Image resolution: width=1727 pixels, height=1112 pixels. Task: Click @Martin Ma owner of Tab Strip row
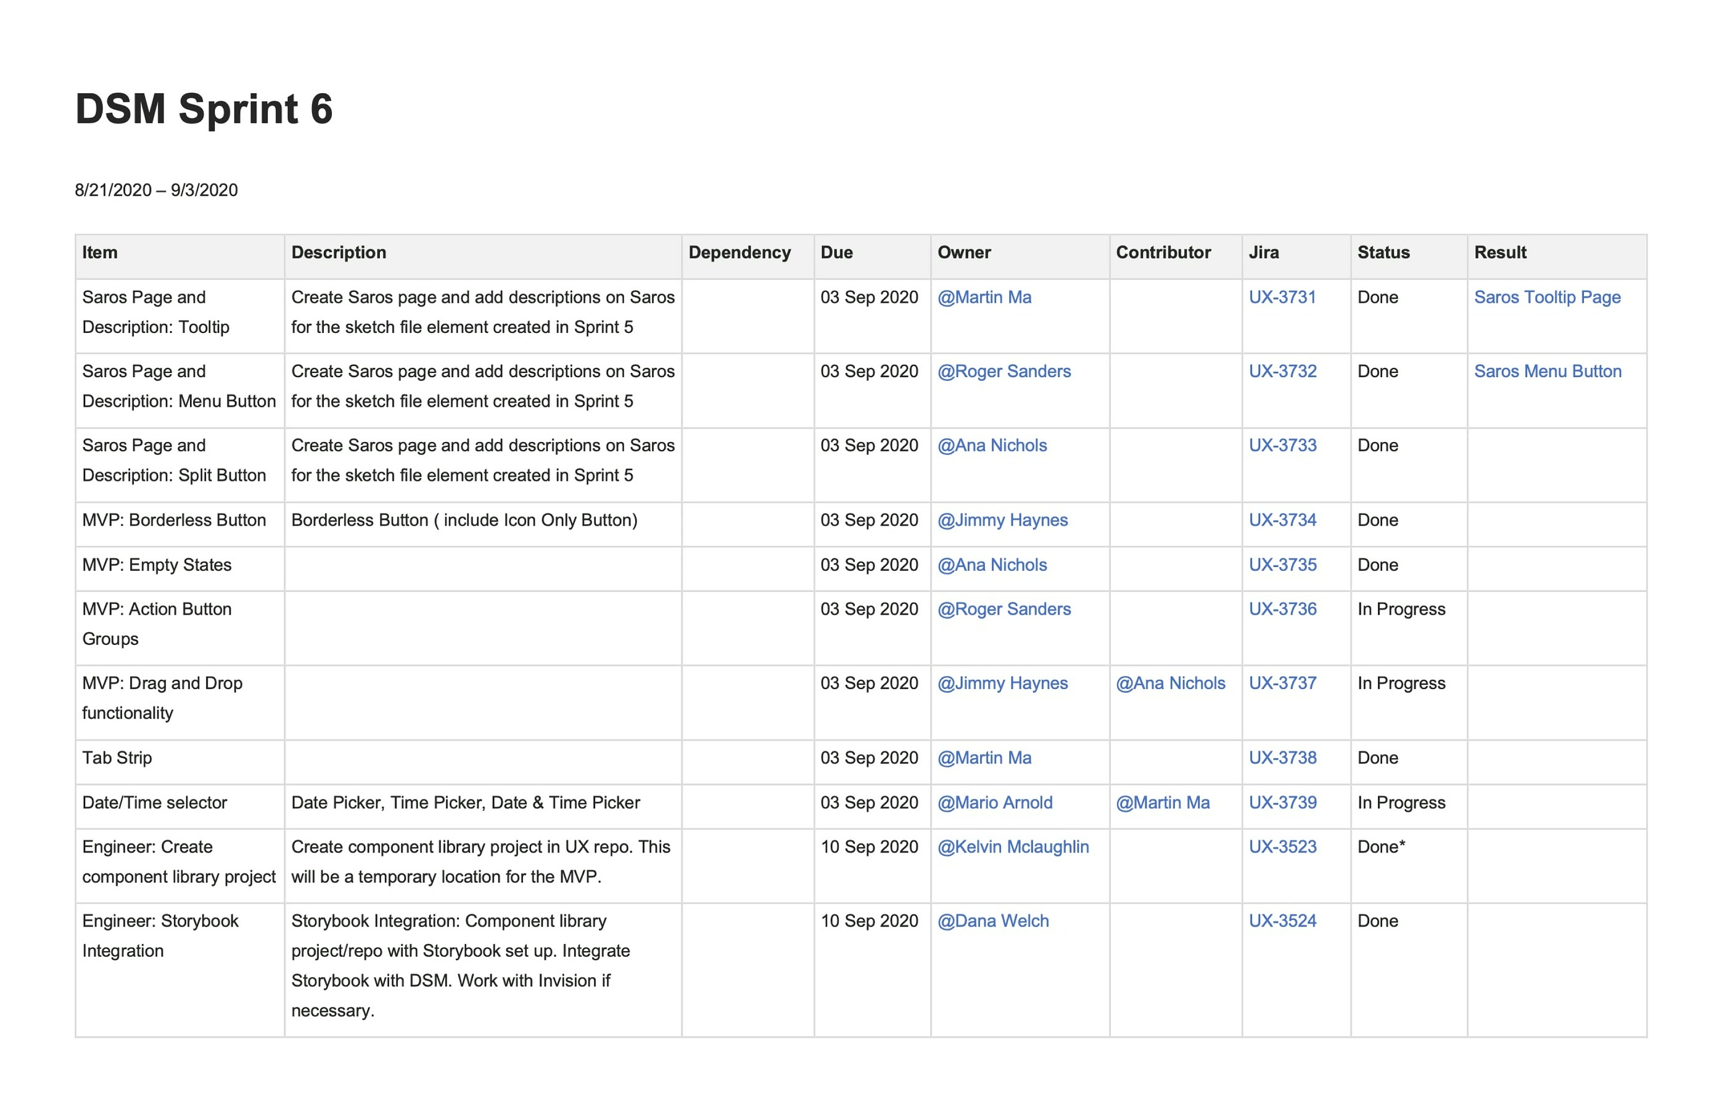tap(984, 758)
